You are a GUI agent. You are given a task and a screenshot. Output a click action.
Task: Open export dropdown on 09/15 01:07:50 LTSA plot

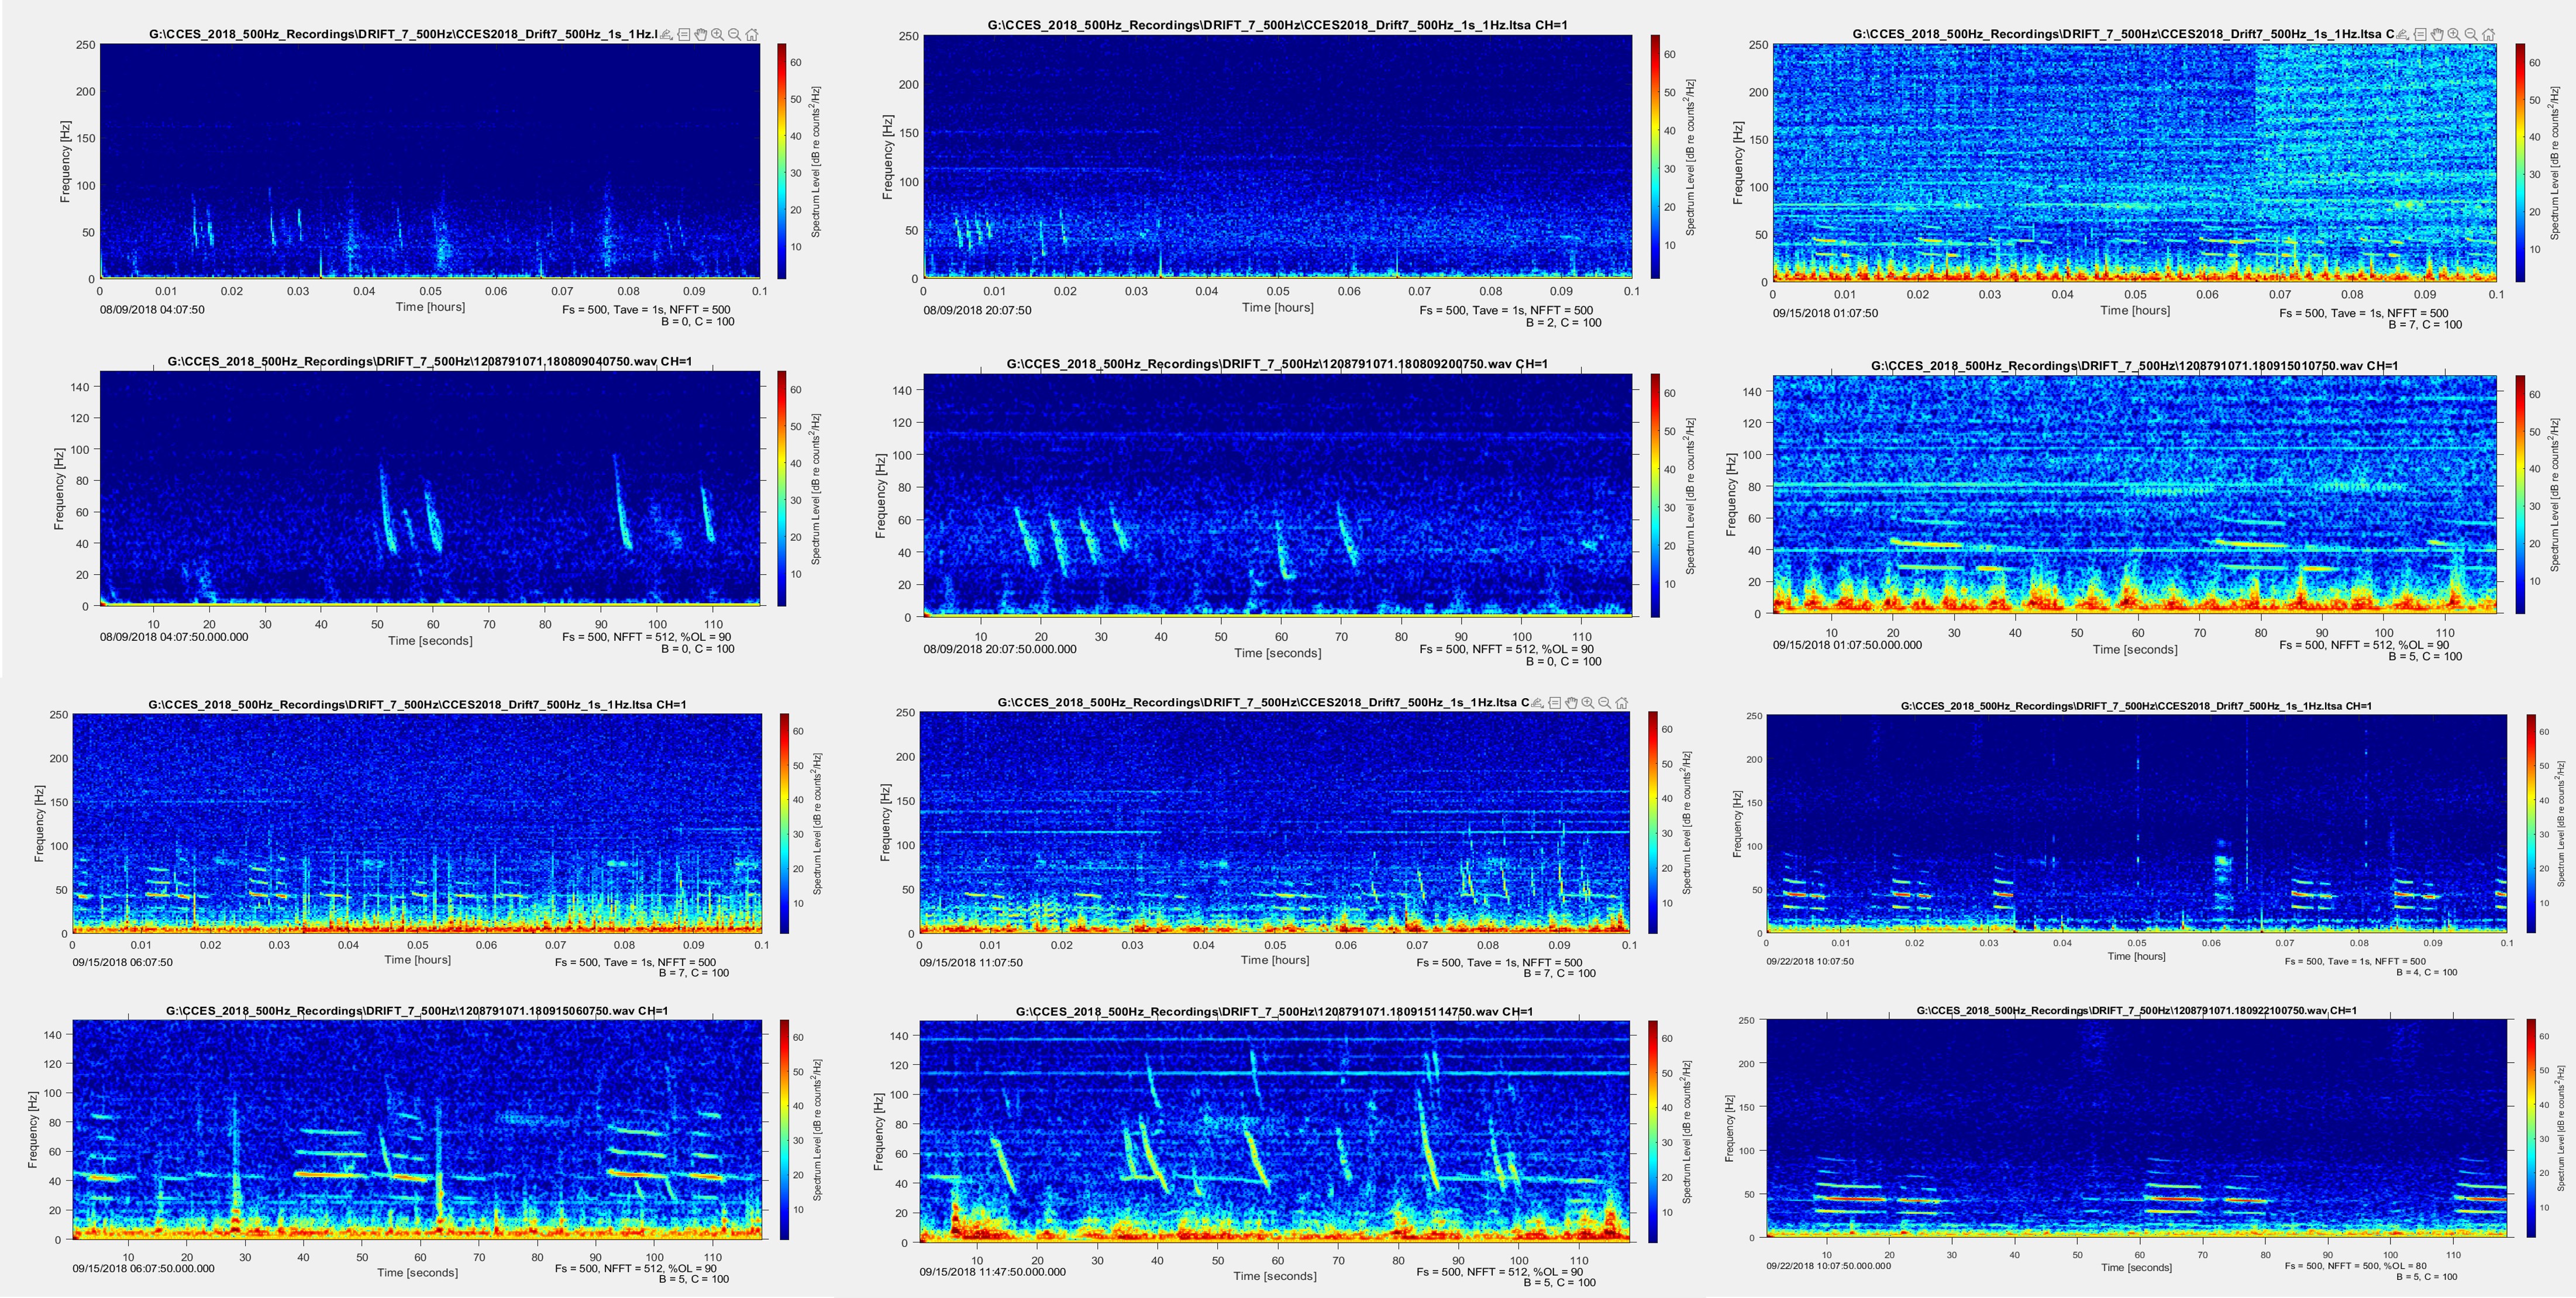point(2402,34)
